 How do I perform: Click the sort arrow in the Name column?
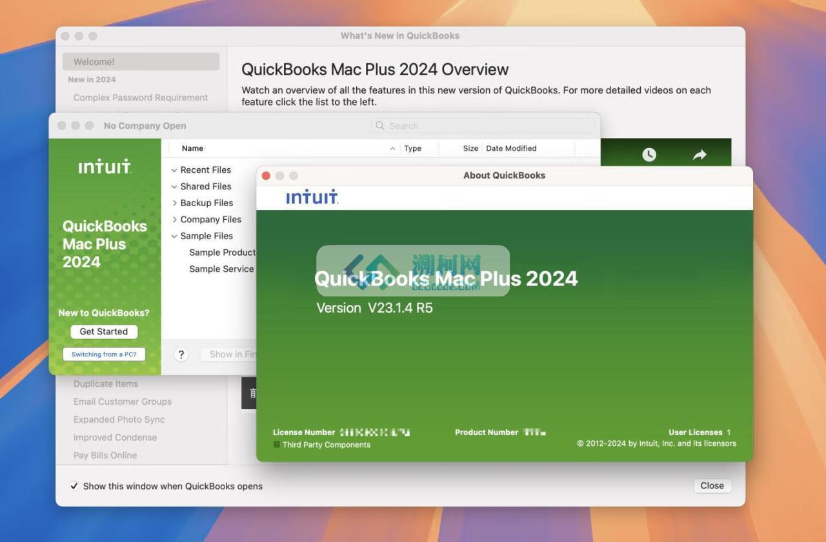(x=392, y=148)
